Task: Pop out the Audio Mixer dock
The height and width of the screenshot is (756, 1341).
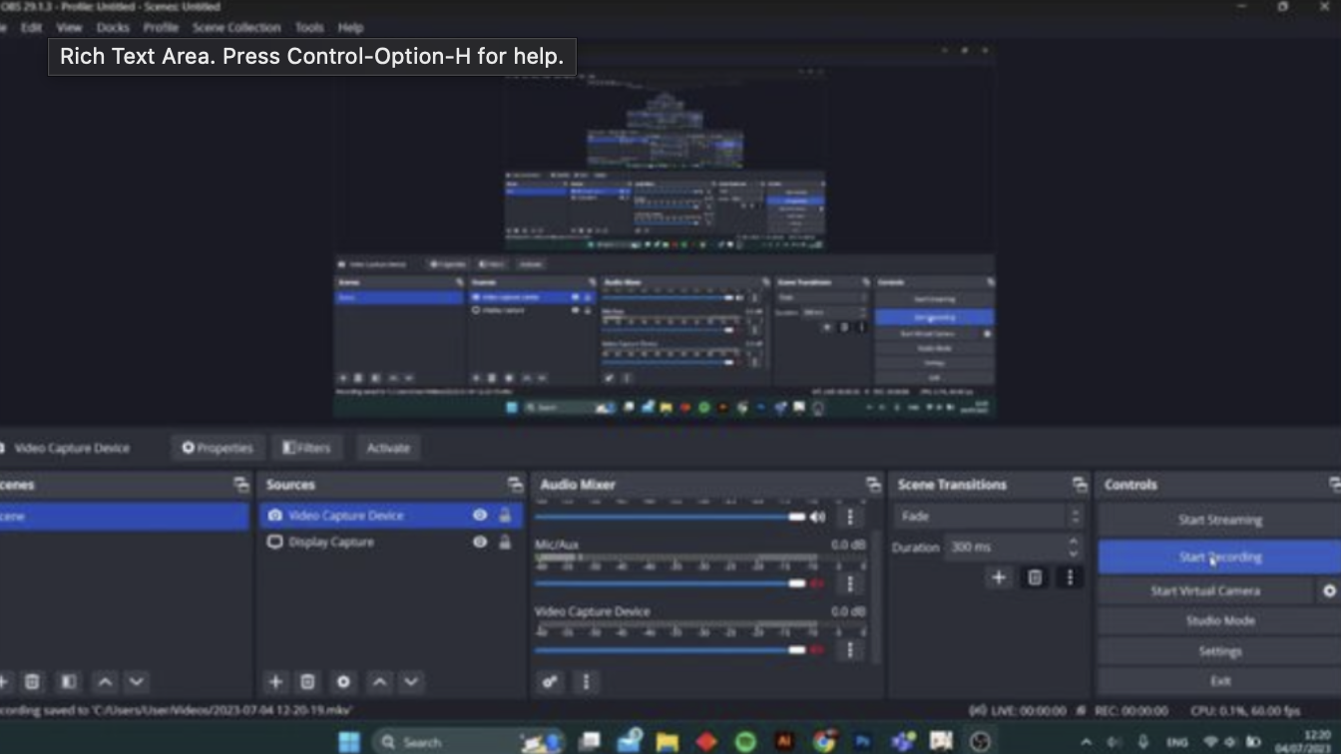Action: tap(874, 485)
